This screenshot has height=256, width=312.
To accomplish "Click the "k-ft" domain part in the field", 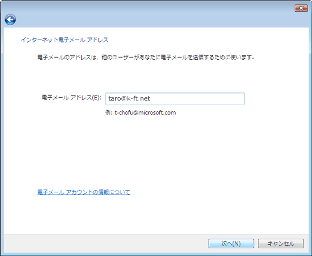I will click(x=132, y=98).
